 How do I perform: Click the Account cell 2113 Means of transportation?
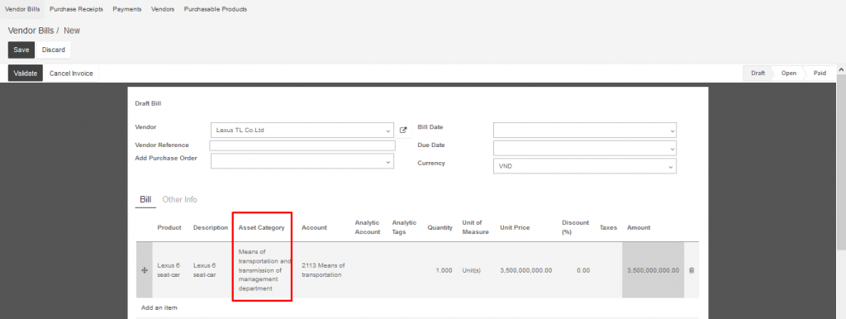[x=323, y=270]
